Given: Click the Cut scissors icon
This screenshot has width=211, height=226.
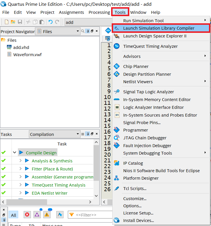Looking at the screenshot, I should click(28, 22).
